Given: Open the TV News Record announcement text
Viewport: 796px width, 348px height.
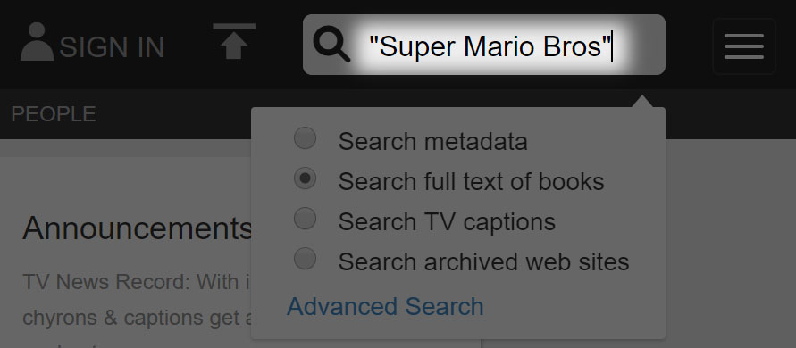Looking at the screenshot, I should tap(137, 282).
